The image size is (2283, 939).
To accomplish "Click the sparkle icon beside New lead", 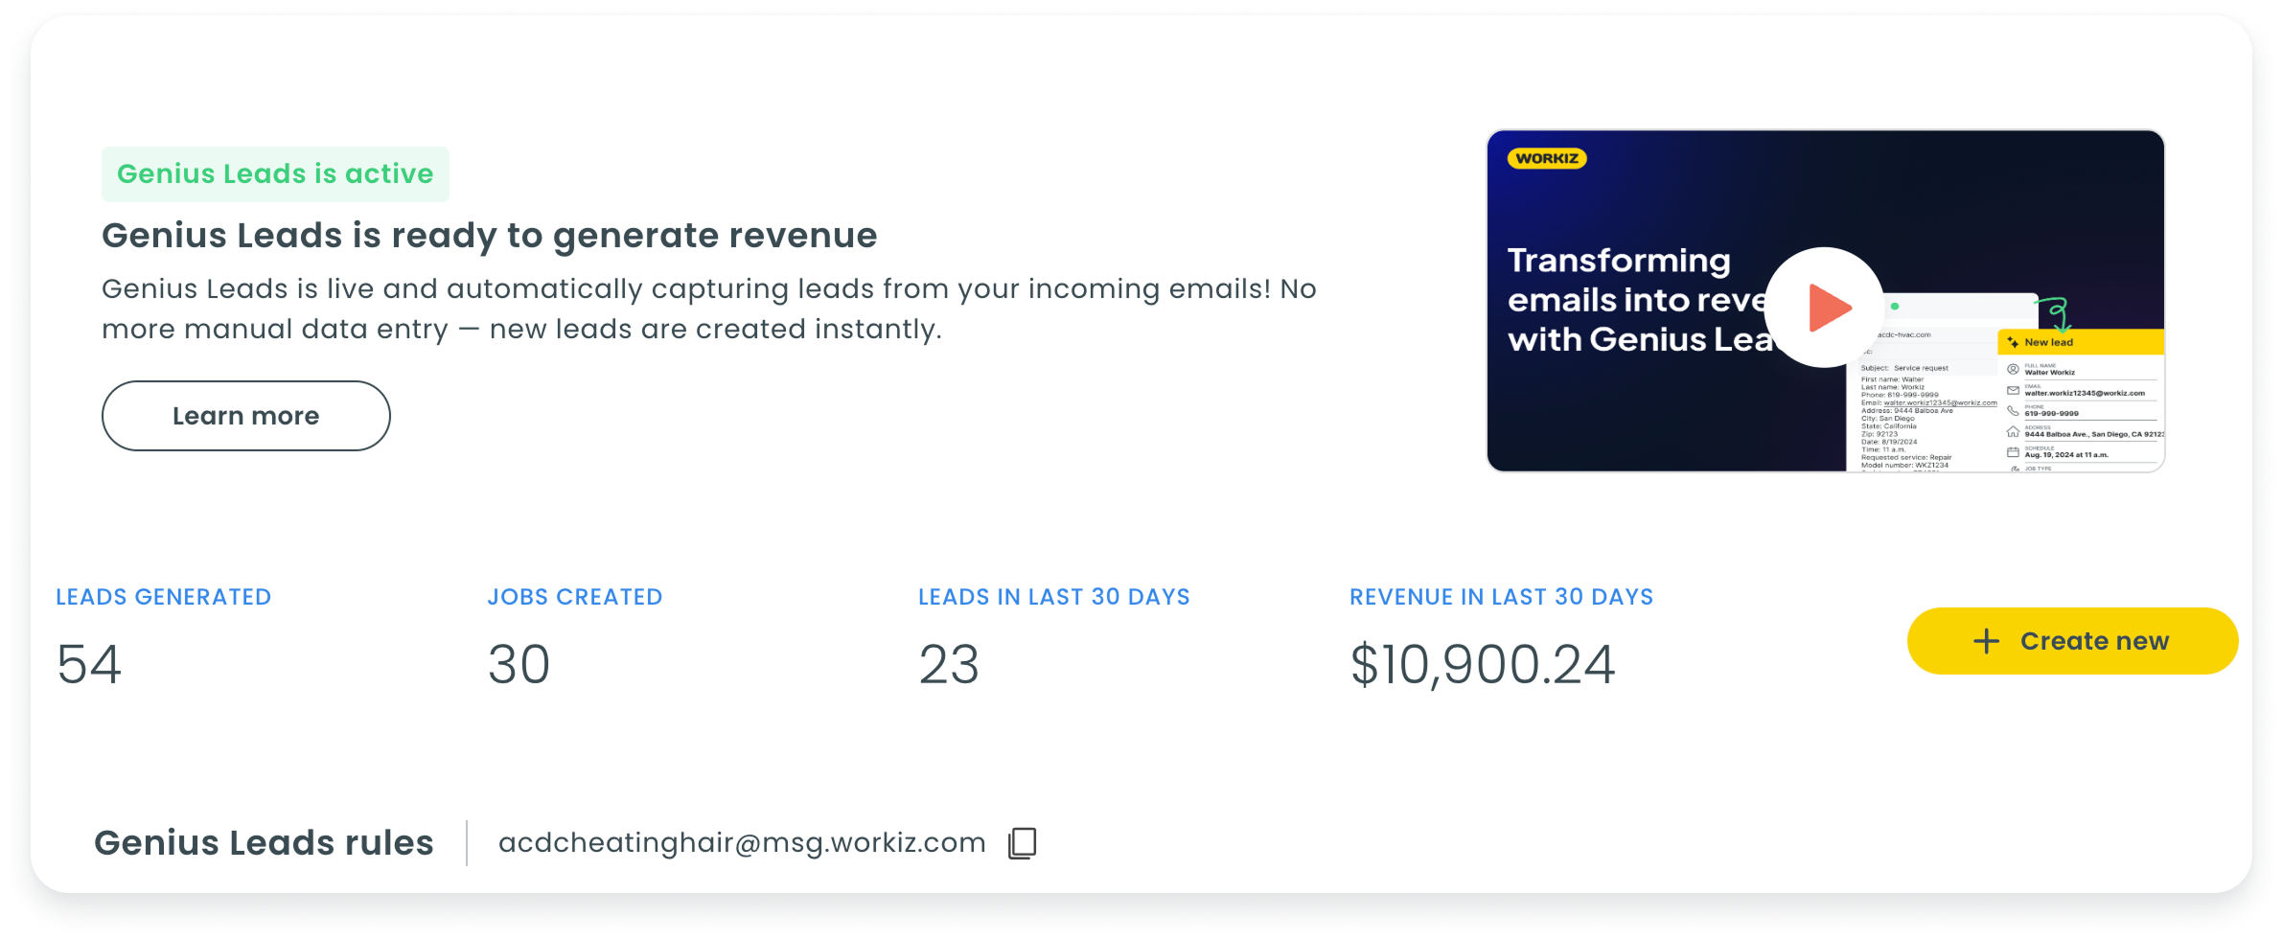I will [x=2013, y=342].
